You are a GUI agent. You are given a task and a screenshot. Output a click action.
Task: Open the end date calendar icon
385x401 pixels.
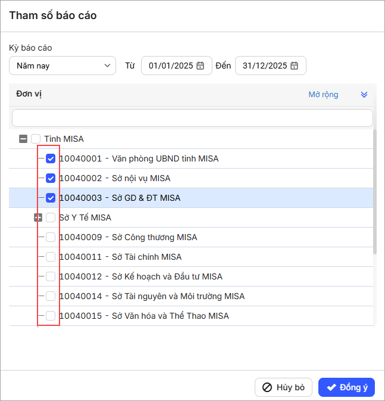click(295, 66)
